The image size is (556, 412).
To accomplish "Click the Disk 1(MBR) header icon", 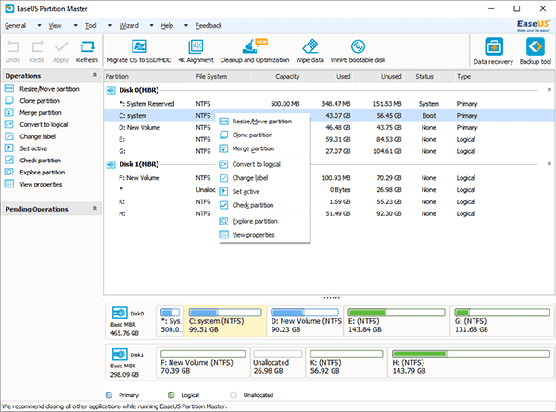I will point(110,165).
